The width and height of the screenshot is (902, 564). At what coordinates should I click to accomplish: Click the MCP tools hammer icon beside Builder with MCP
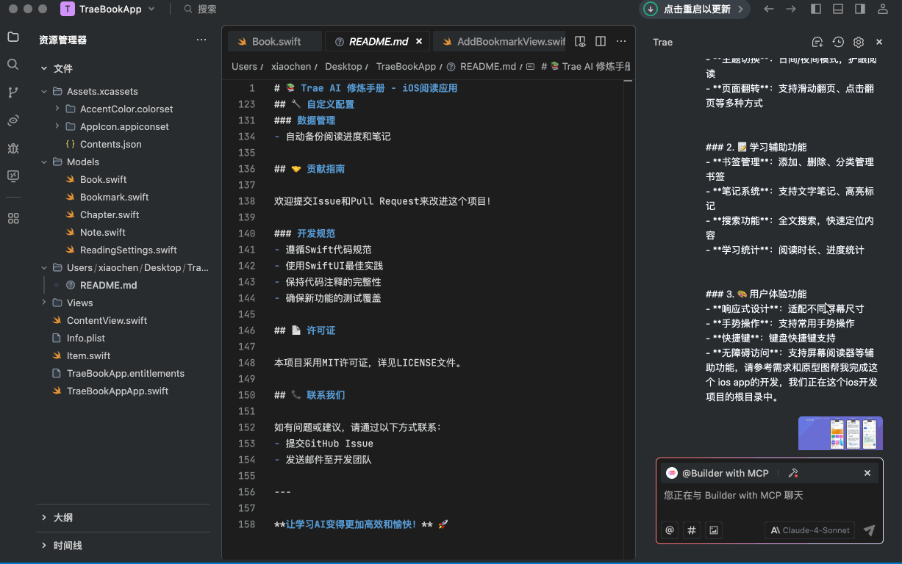792,473
